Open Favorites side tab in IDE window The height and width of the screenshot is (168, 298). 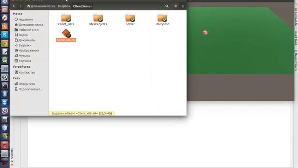12,157
